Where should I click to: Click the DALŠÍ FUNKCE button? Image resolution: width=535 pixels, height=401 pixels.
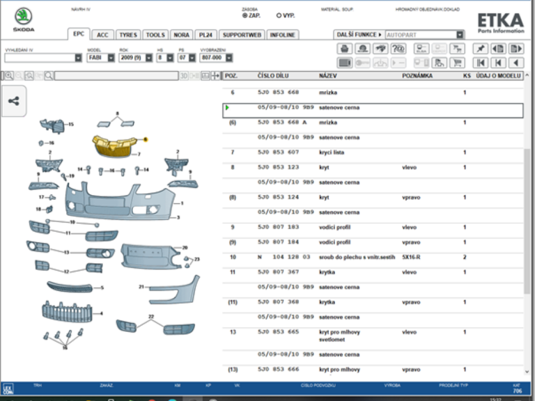359,35
